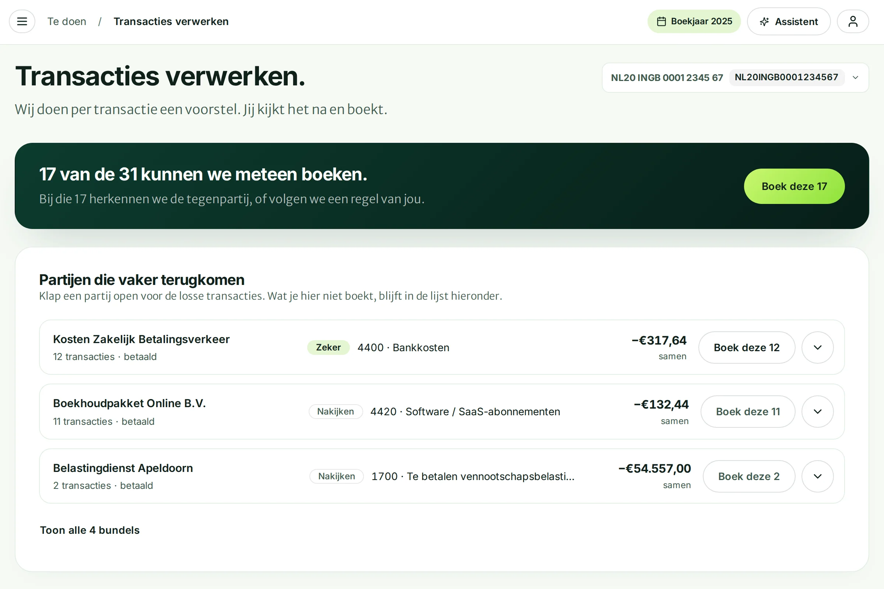Viewport: 884px width, 589px height.
Task: Expand the Kosten Zakelijk Betalingsverkeer bundle
Action: (817, 348)
